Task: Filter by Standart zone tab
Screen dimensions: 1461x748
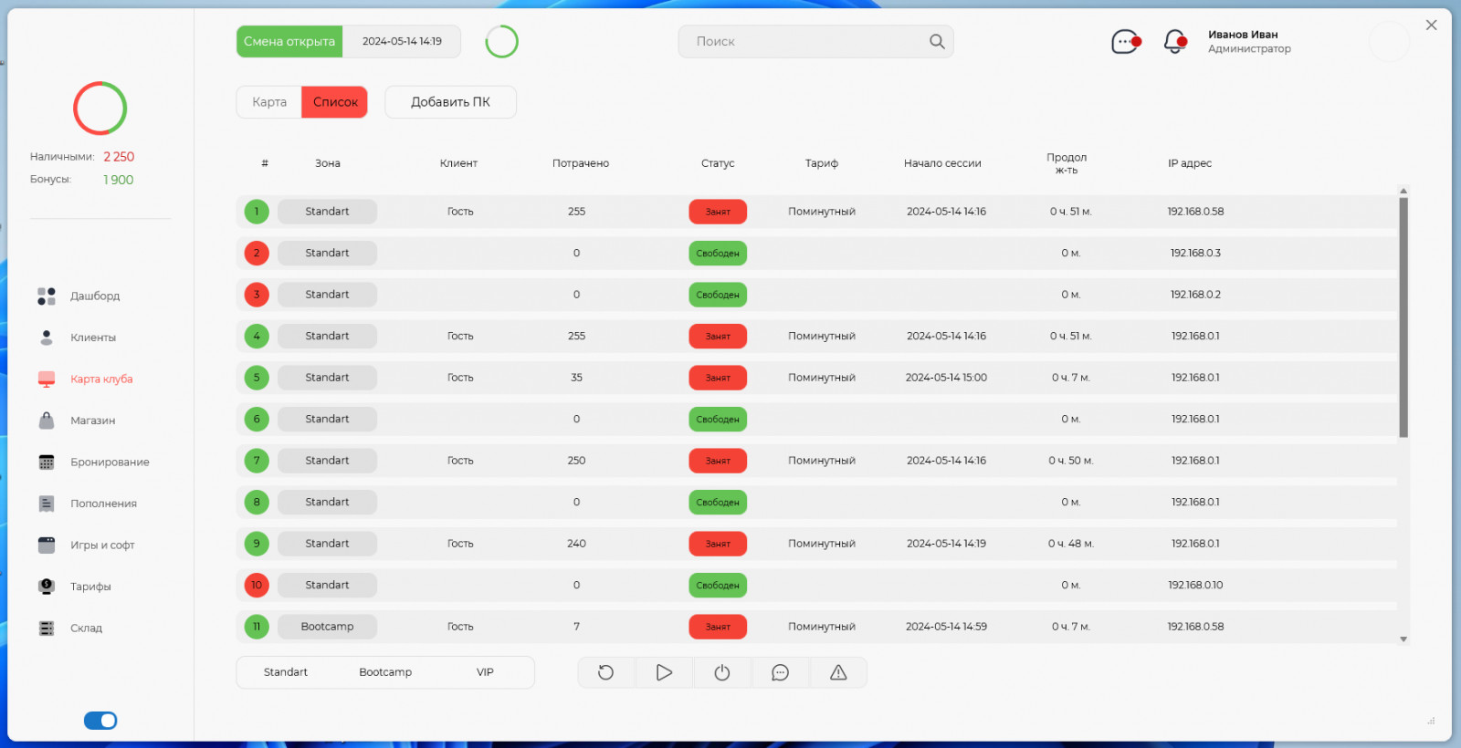Action: click(x=286, y=672)
